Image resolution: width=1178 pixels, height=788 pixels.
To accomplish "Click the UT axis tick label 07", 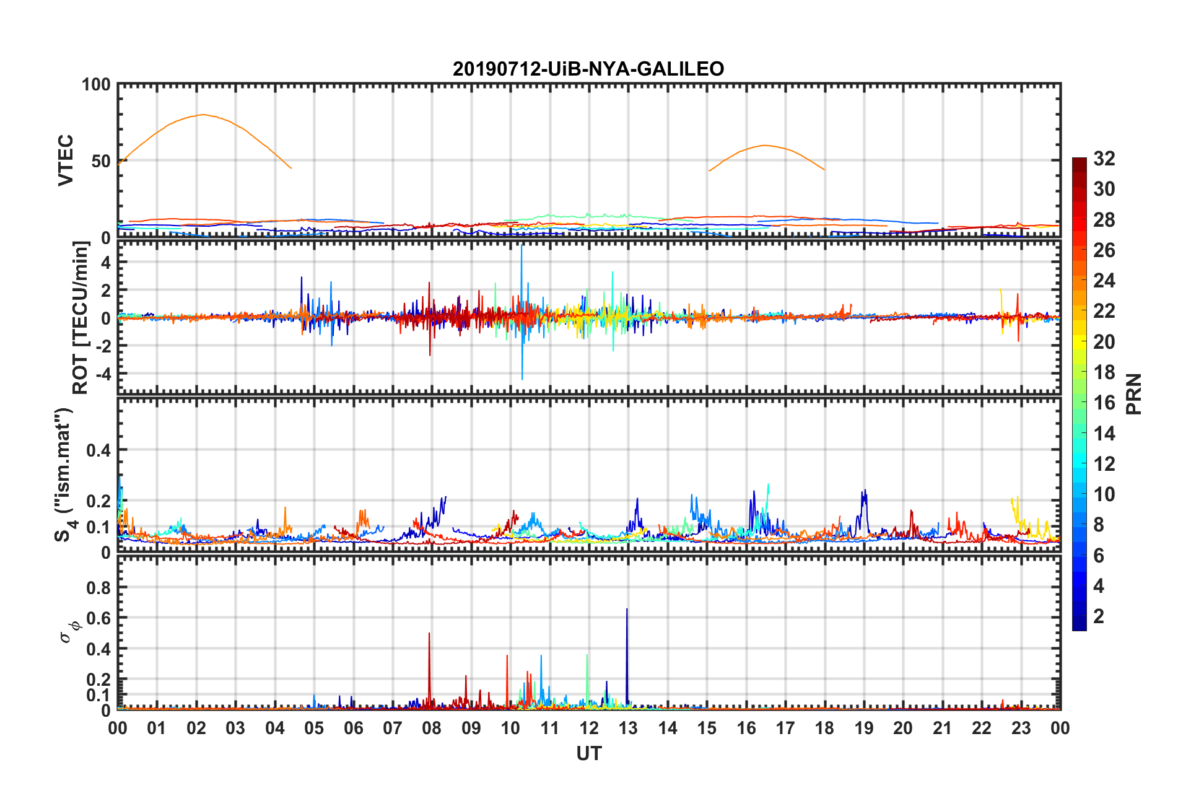I will point(393,728).
